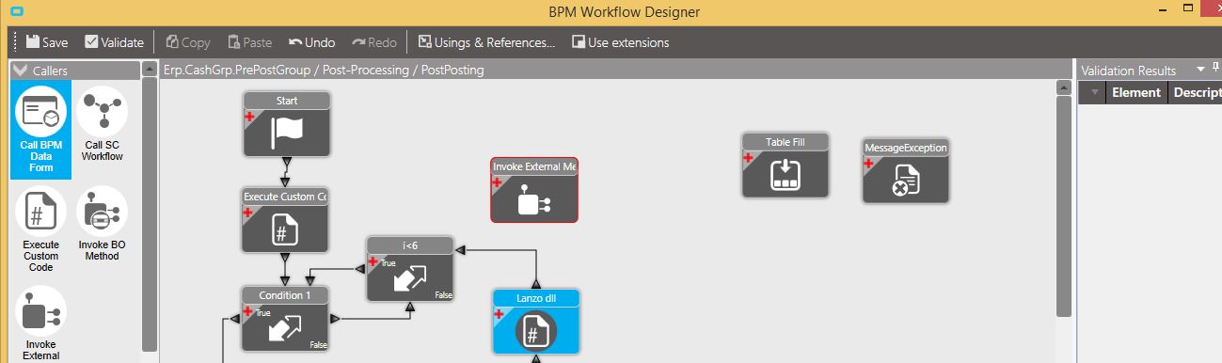
Task: Open the Validation Results panel dropdown arrow
Action: pos(1200,70)
